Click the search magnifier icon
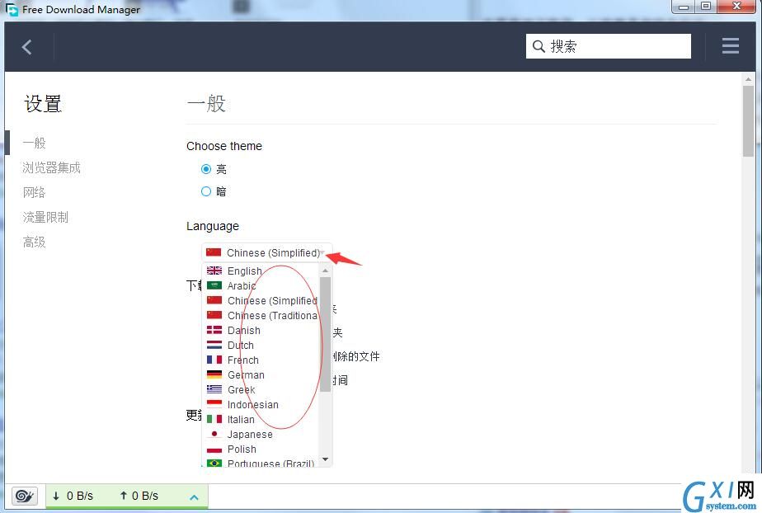The image size is (762, 513). coord(539,47)
